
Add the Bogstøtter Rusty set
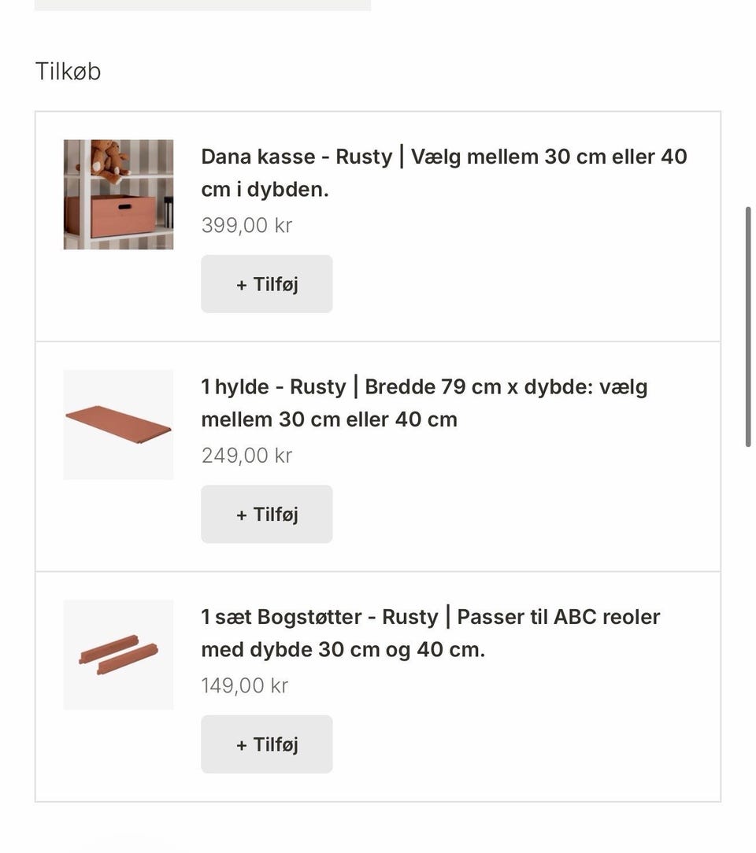[267, 744]
